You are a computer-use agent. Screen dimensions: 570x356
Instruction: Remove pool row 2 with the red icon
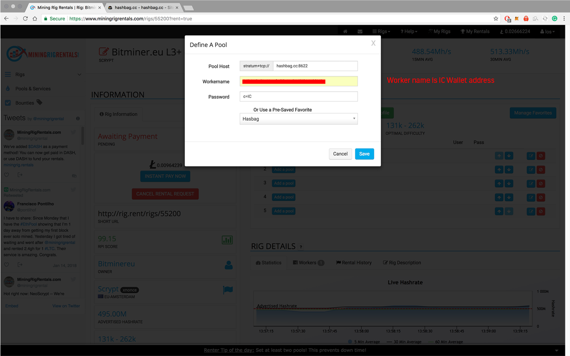tap(541, 170)
